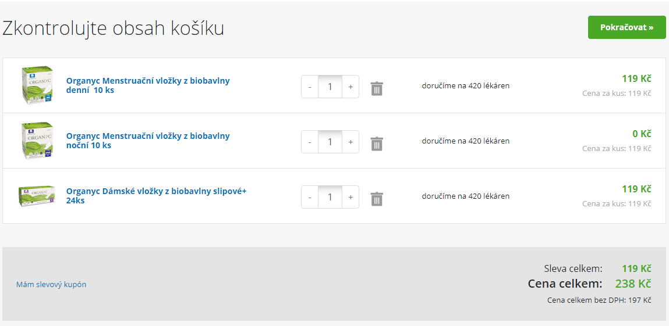
Task: Delete the denní 10 ks pads from cart
Action: (377, 88)
